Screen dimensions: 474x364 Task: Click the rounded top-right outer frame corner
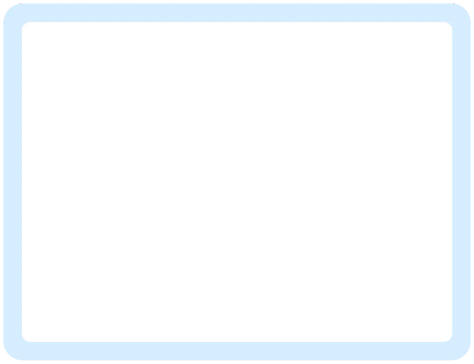point(464,10)
